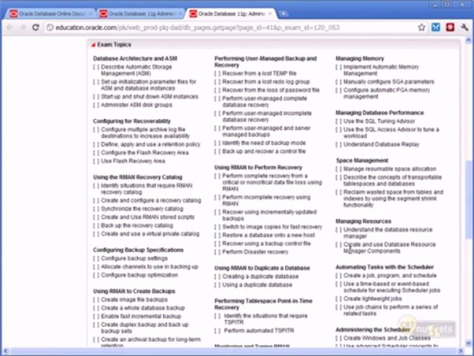Viewport: 474px width, 356px height.
Task: Switch to the second Oracle Database 11g tab
Action: pyautogui.click(x=142, y=14)
